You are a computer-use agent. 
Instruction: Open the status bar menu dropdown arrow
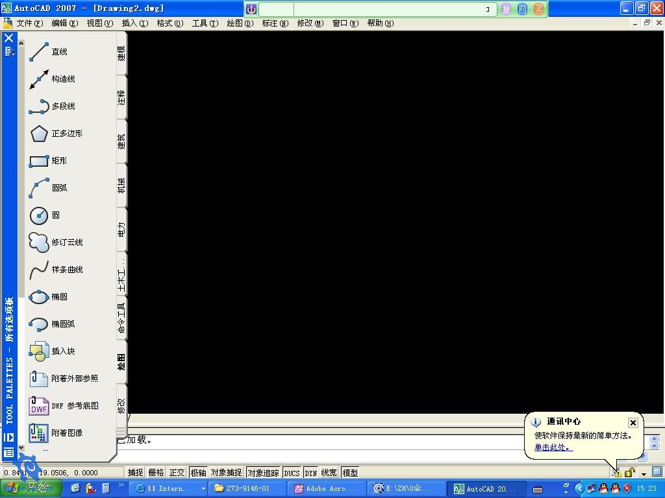[644, 474]
